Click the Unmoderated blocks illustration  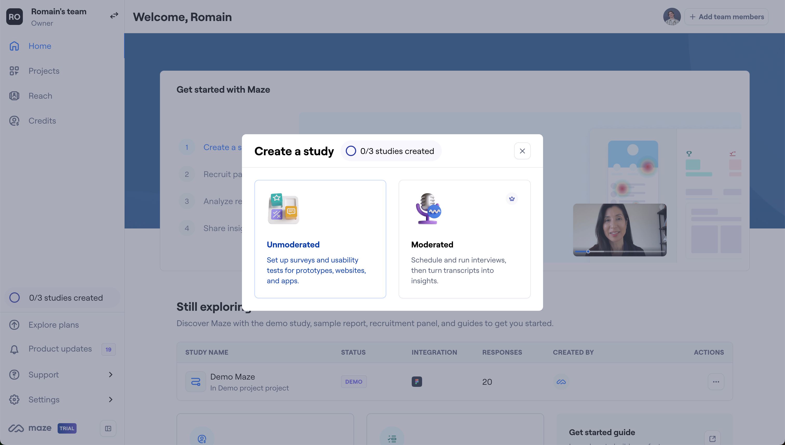click(283, 209)
